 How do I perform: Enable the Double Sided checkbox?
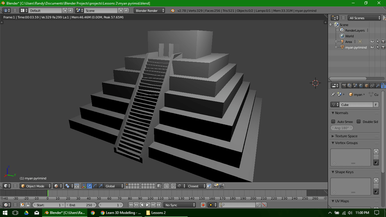(x=359, y=122)
